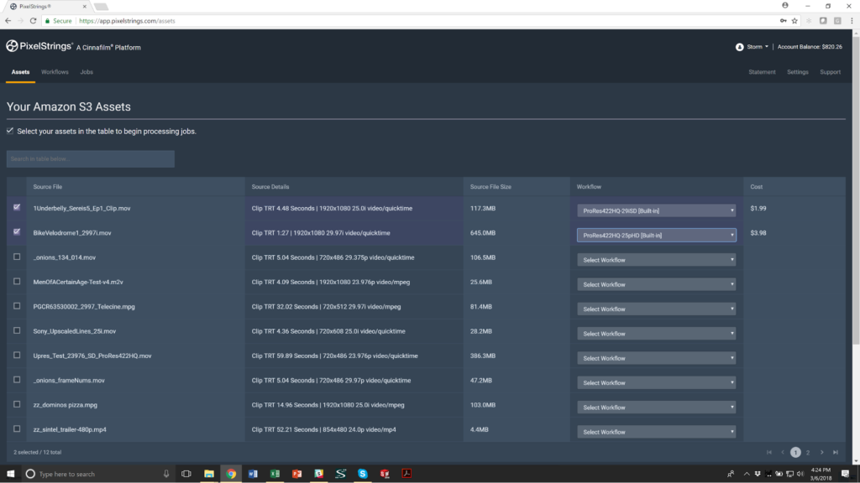
Task: Open the Statement page
Action: tap(762, 72)
